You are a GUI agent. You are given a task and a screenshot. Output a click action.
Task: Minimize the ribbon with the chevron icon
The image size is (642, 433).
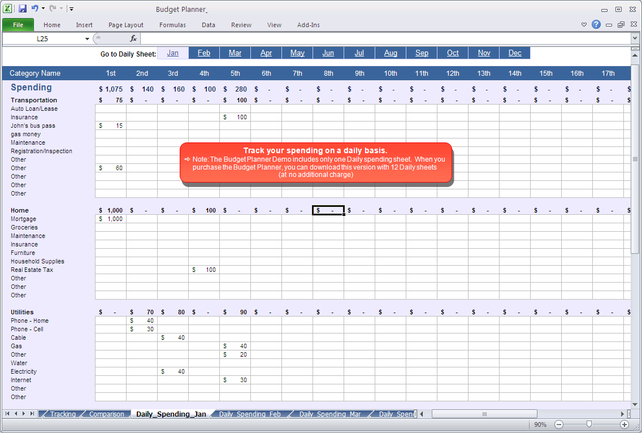point(584,25)
